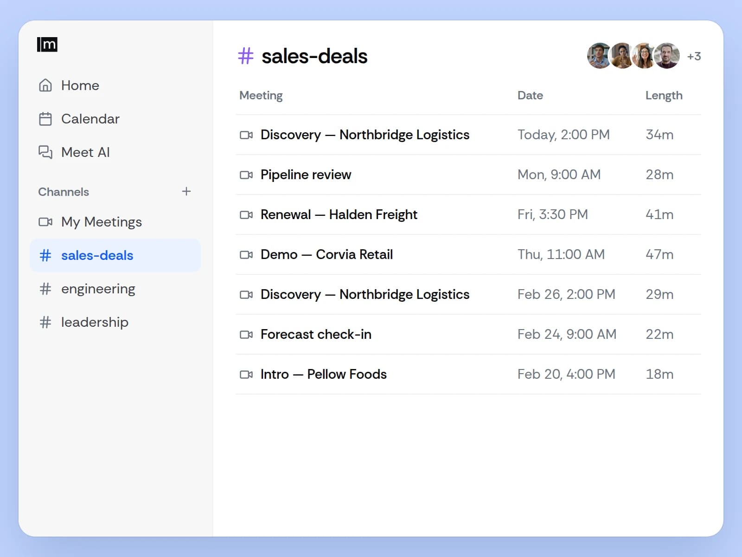This screenshot has height=557, width=742.
Task: Click the 47m length value
Action: (659, 254)
